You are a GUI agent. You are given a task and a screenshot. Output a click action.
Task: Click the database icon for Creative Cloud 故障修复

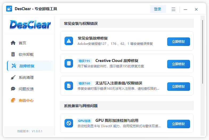click(x=69, y=63)
